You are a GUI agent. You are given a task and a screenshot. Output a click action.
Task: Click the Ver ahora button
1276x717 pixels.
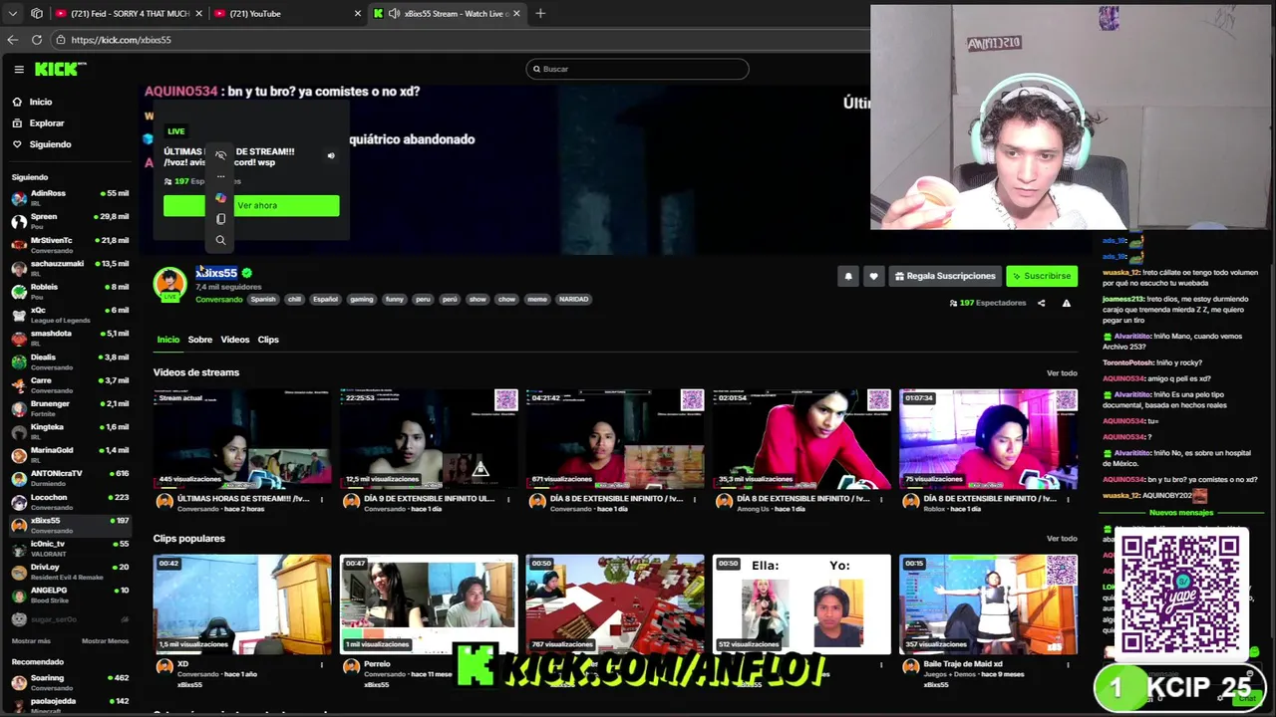click(x=251, y=205)
